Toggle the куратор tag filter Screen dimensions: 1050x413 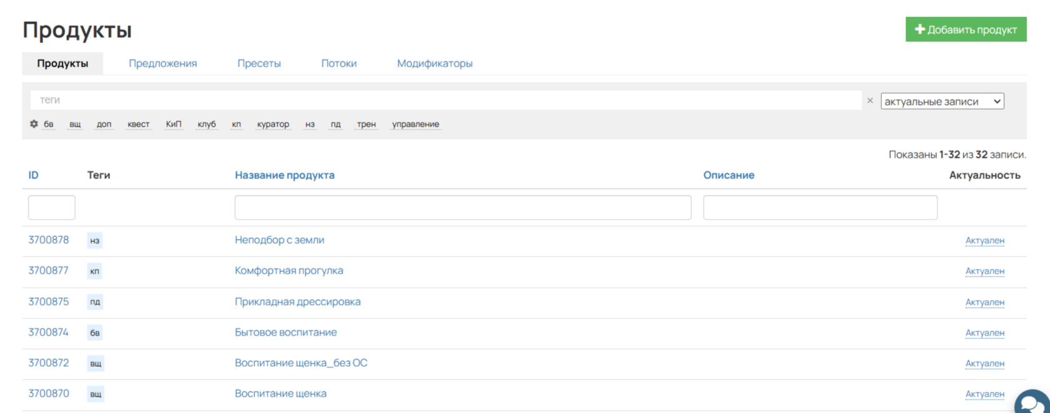tap(273, 124)
